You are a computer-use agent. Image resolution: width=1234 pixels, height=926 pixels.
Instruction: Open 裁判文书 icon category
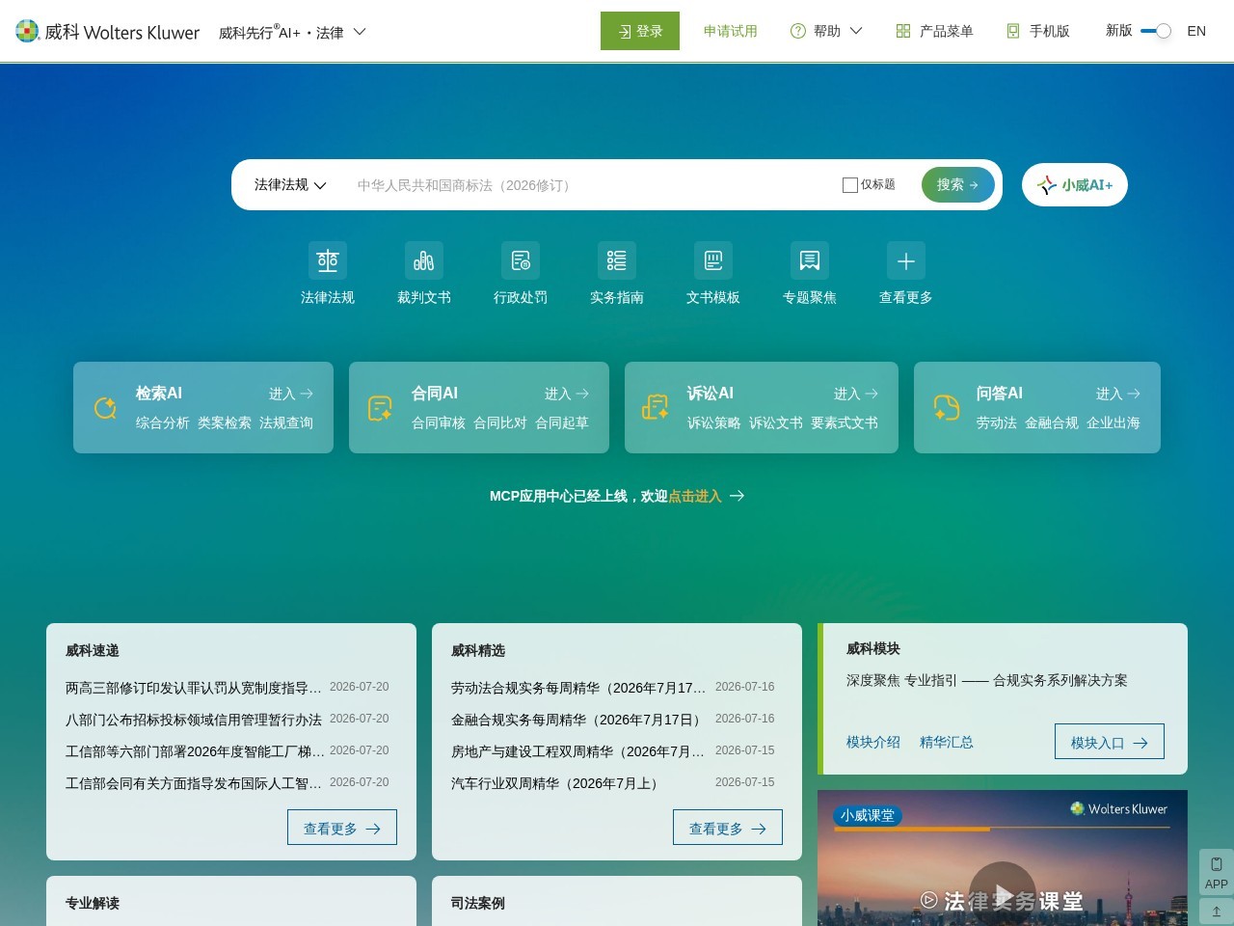424,260
